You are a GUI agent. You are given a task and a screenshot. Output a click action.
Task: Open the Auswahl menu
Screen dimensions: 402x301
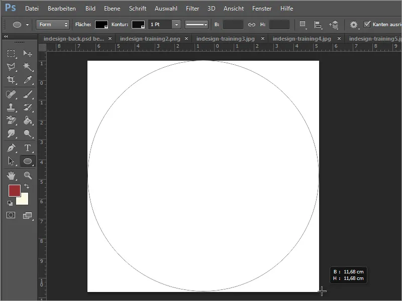pos(166,9)
